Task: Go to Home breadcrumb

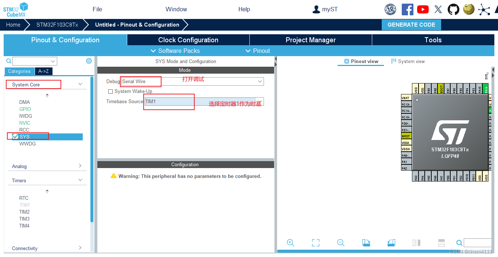Action: tap(13, 25)
